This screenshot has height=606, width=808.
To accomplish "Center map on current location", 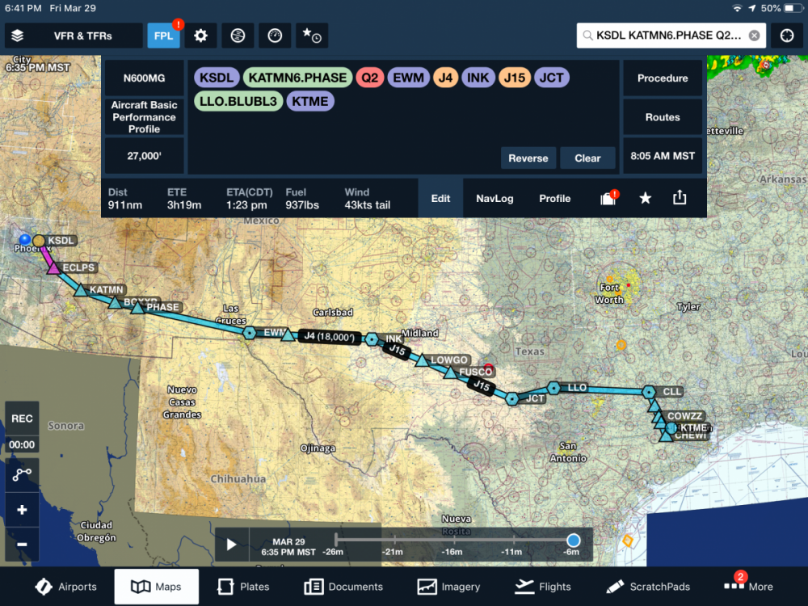I will (786, 36).
